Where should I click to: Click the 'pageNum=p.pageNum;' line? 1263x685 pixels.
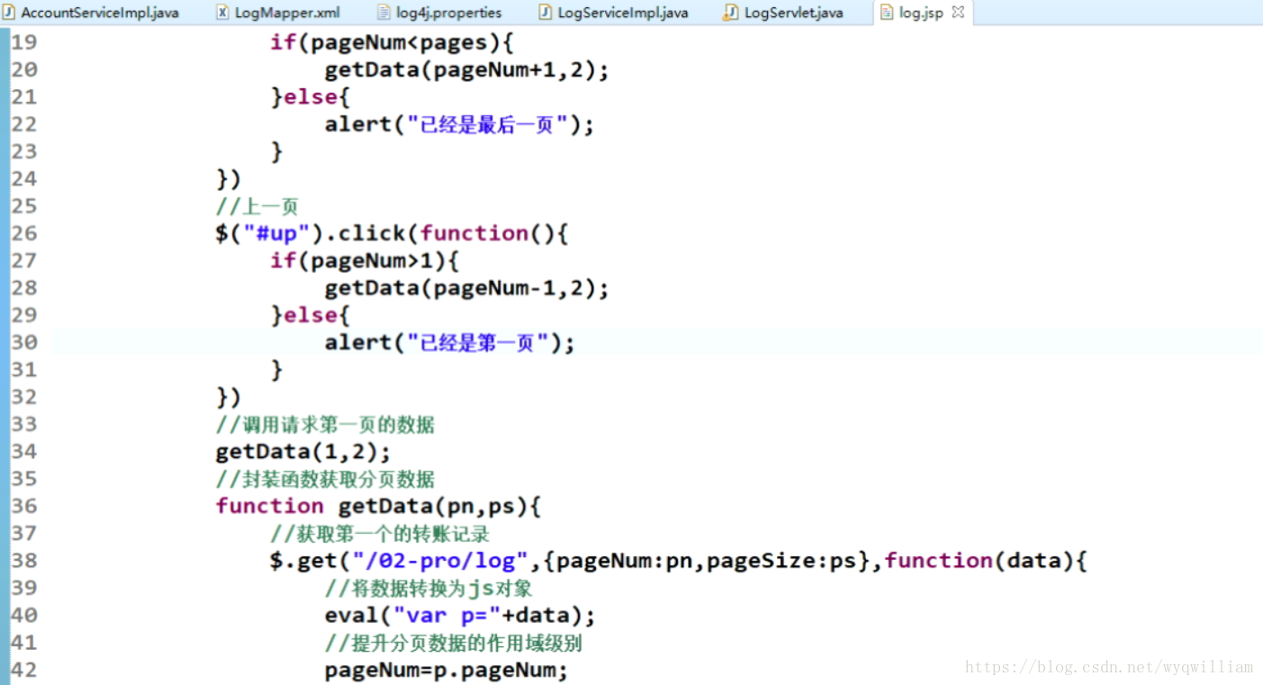click(447, 671)
